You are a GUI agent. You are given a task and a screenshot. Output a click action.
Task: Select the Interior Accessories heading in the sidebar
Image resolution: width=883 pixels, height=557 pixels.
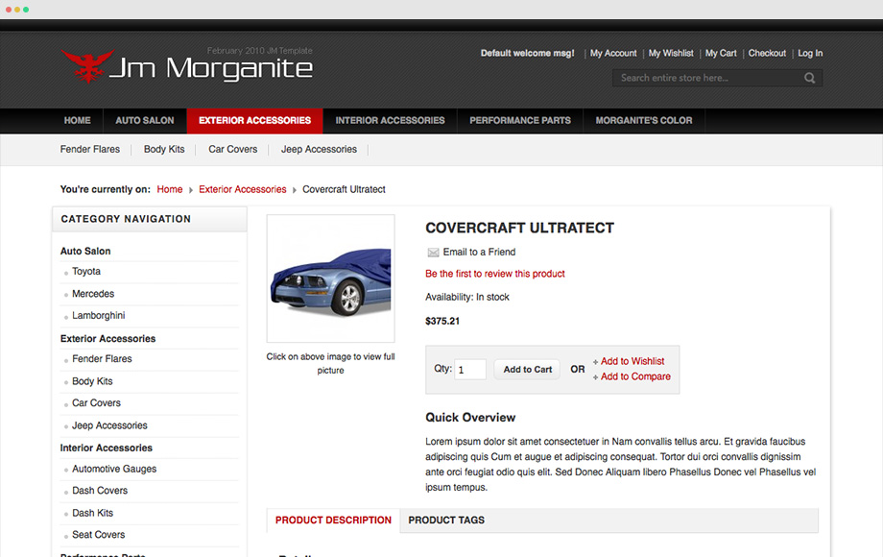(107, 448)
